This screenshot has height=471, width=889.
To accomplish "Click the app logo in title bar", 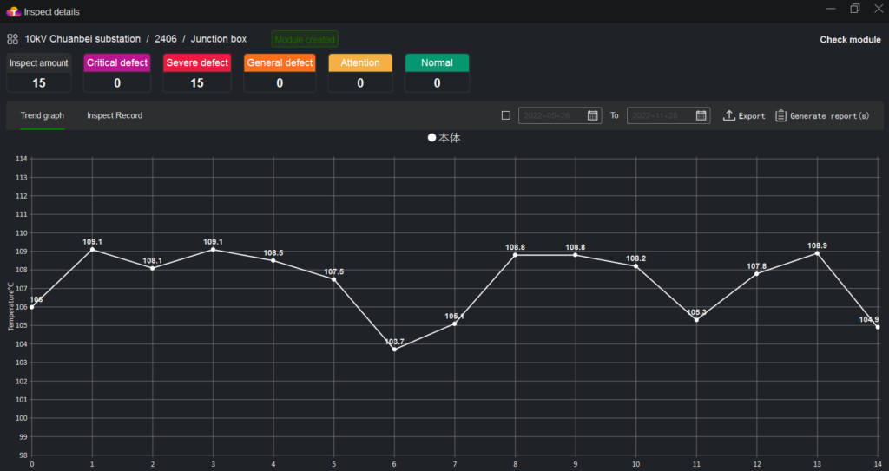I will (13, 11).
